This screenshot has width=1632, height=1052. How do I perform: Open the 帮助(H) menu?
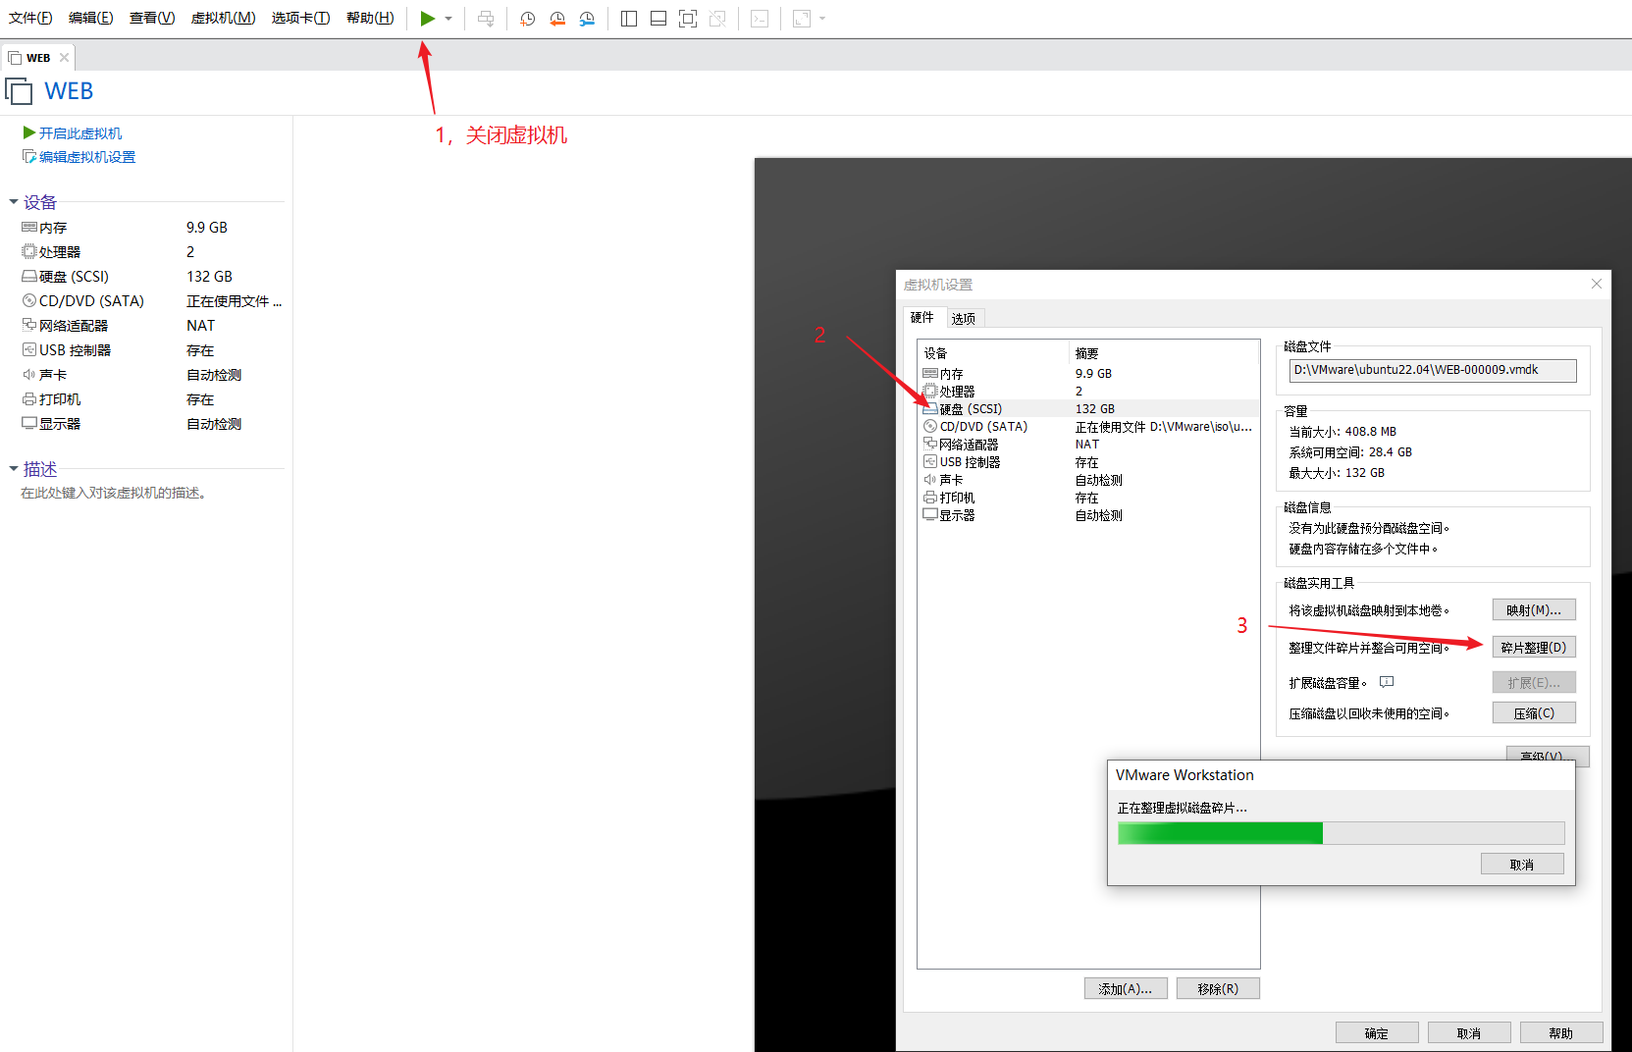tap(370, 18)
